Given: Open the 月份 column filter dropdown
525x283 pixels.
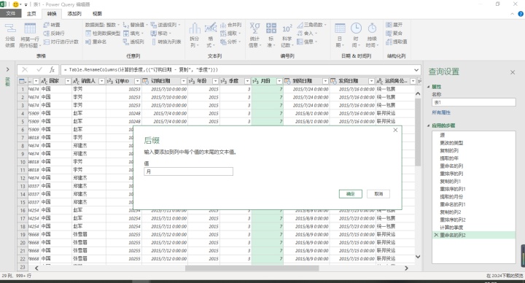Looking at the screenshot, I should tap(279, 81).
